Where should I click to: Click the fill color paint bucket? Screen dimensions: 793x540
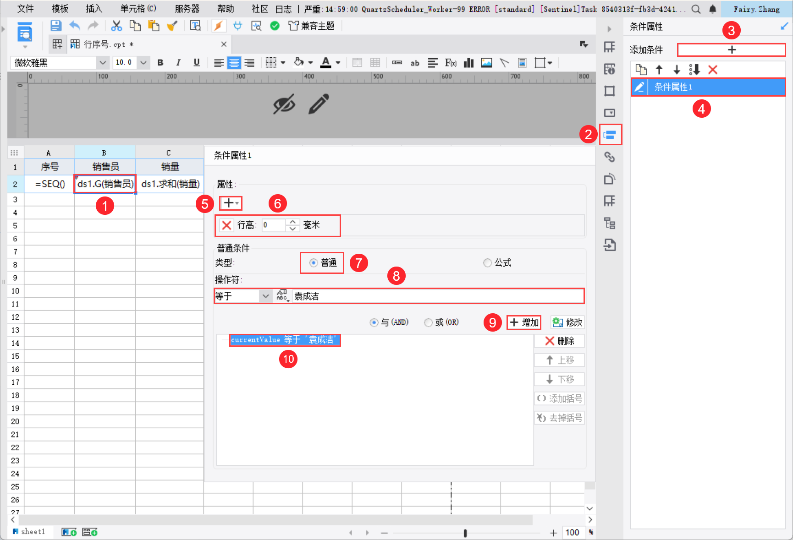coord(299,62)
